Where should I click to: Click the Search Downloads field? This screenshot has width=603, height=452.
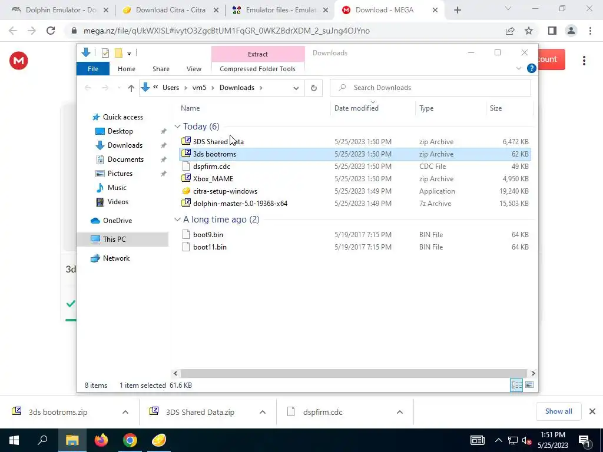pyautogui.click(x=430, y=88)
